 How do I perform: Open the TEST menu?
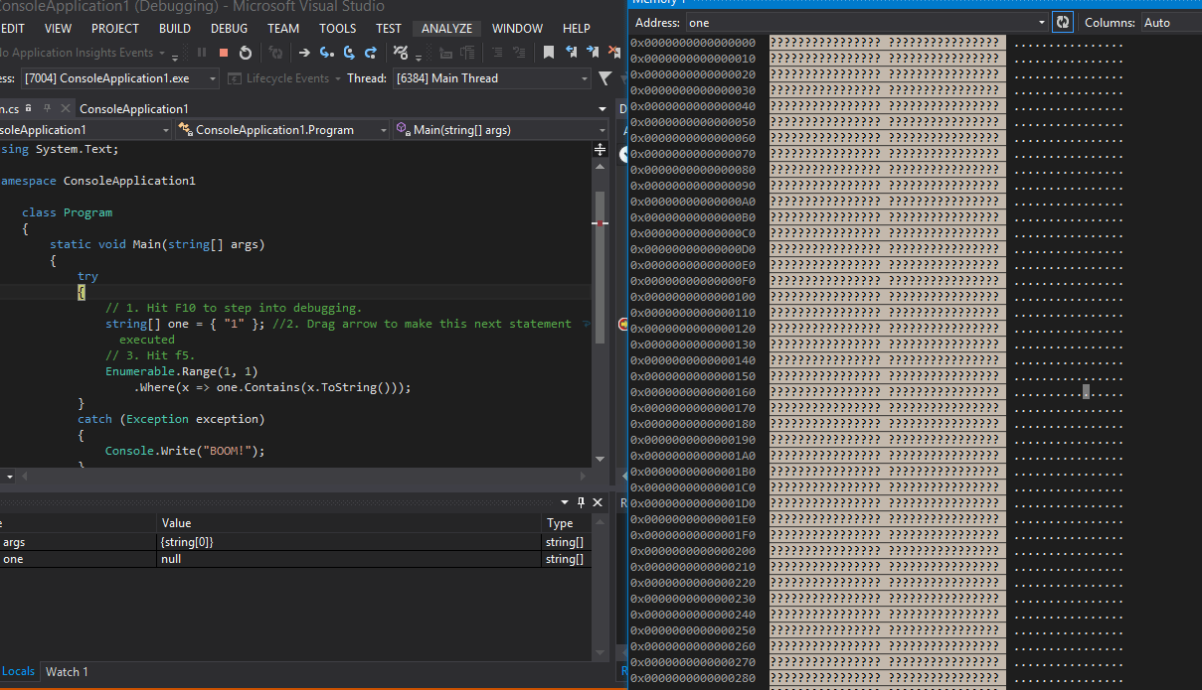(x=389, y=29)
